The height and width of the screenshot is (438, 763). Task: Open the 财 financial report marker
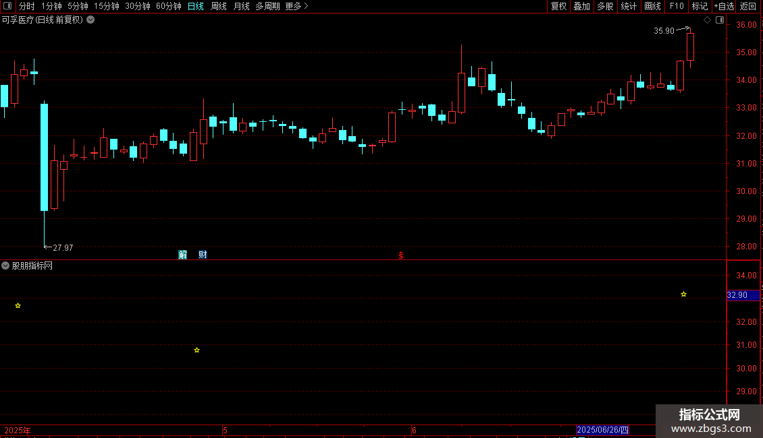point(203,255)
